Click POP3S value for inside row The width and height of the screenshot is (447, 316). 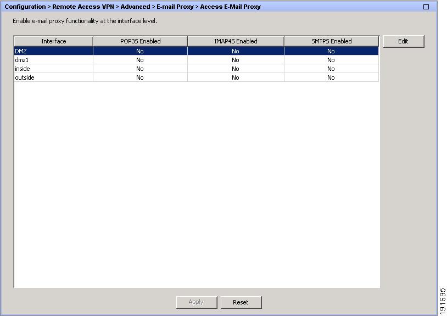[x=140, y=69]
